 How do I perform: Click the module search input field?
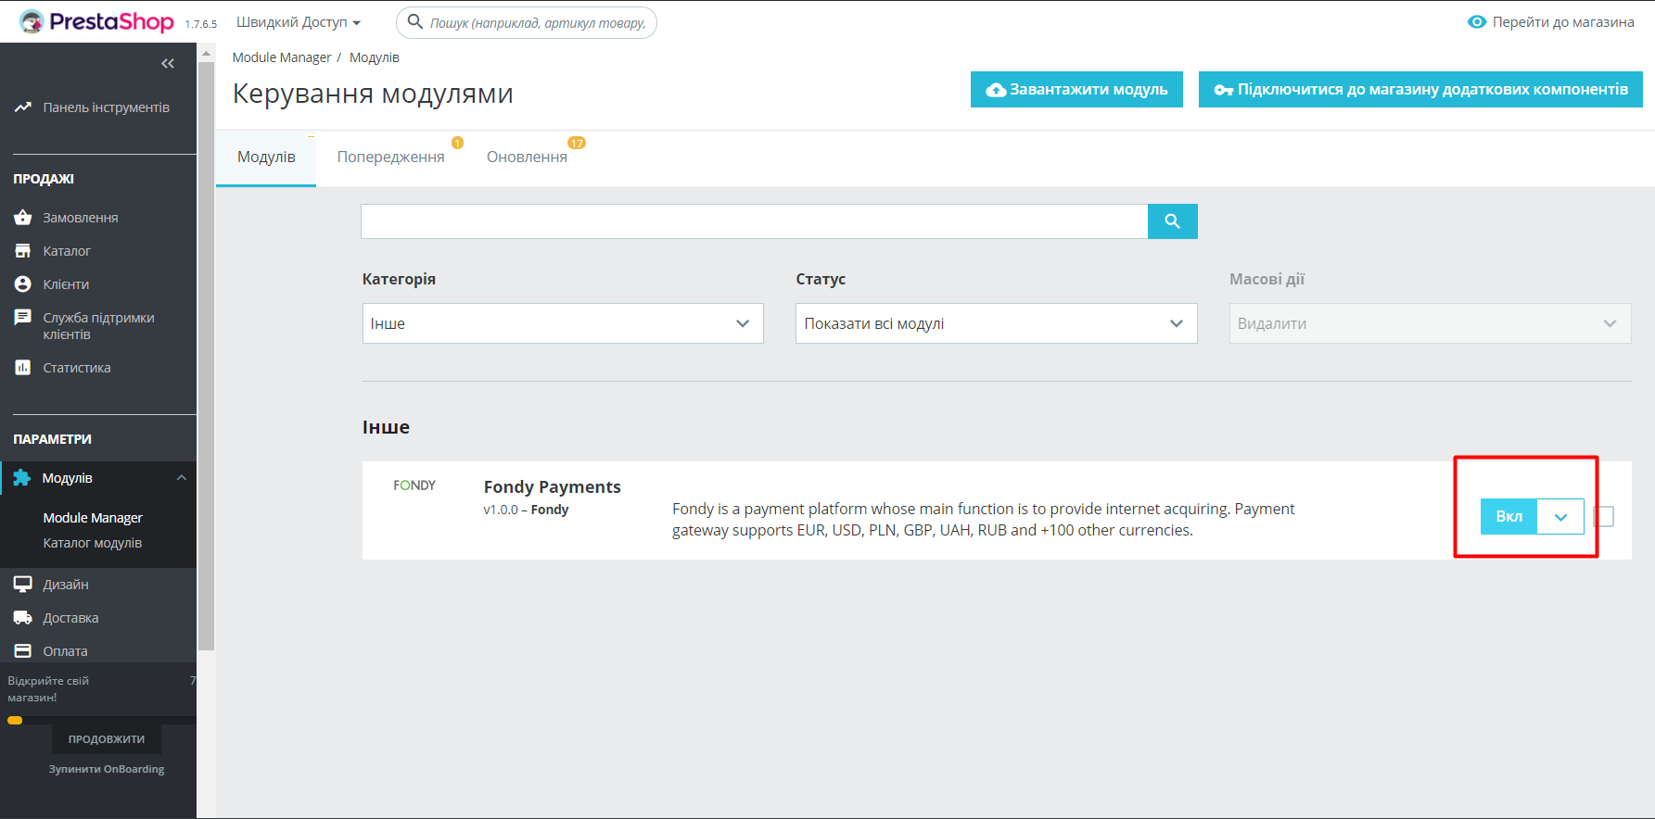pos(755,221)
